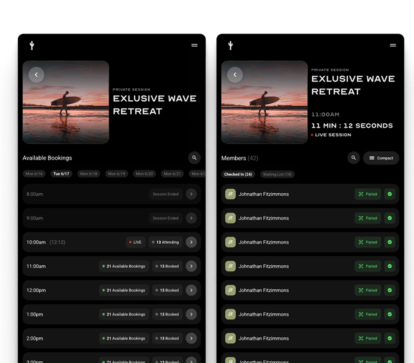Click Session Ended badge on 8:00am row
The image size is (414, 363).
coord(165,194)
